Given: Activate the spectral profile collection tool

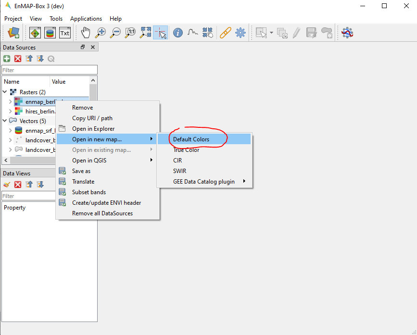Looking at the screenshot, I should click(x=192, y=33).
